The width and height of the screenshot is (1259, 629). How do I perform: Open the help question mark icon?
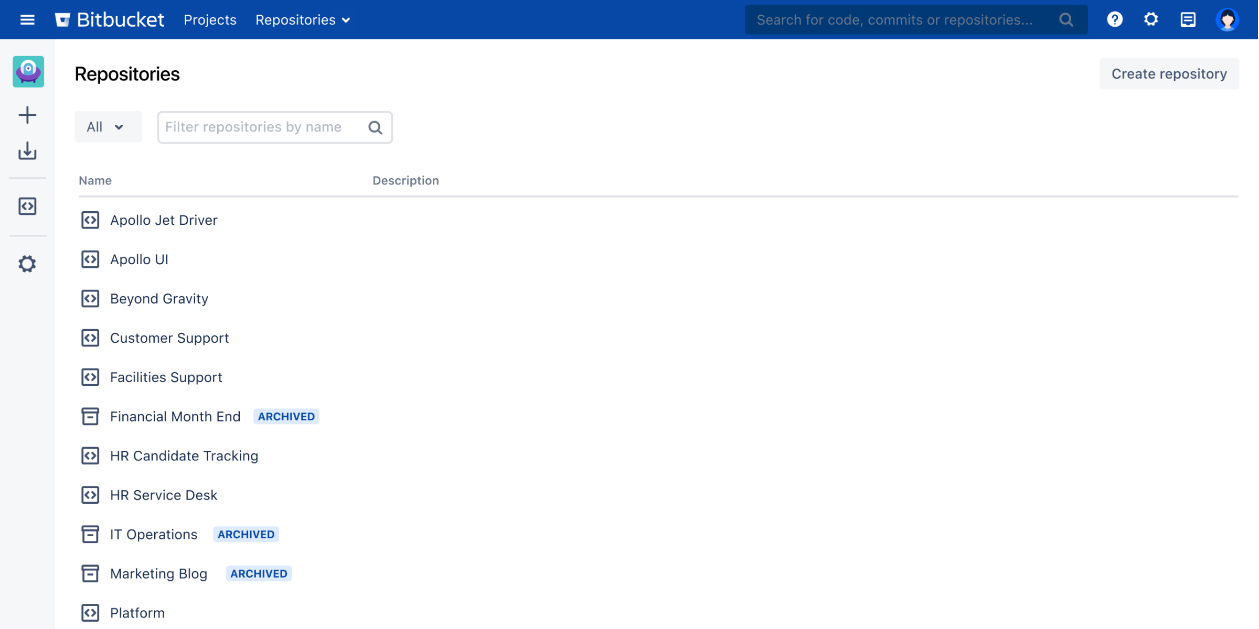[1114, 20]
